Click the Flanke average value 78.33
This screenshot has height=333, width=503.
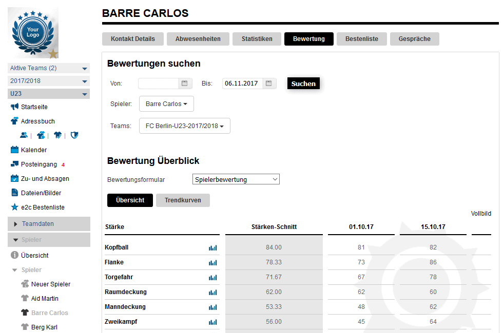274,262
